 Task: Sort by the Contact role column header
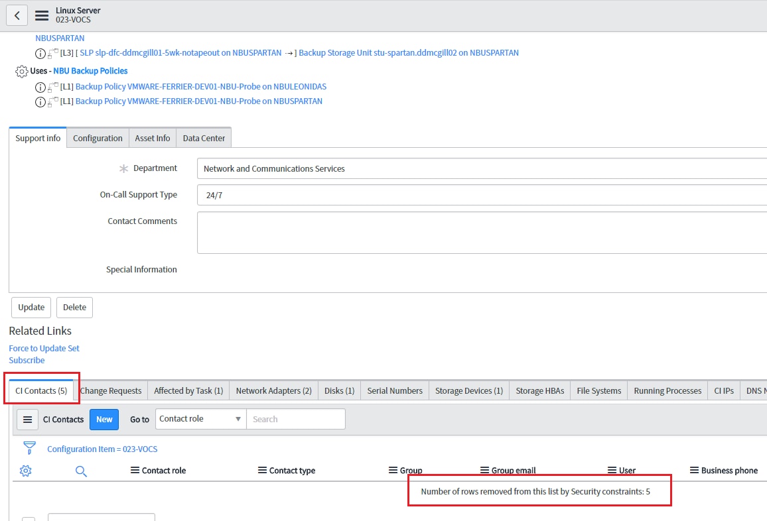pos(164,471)
